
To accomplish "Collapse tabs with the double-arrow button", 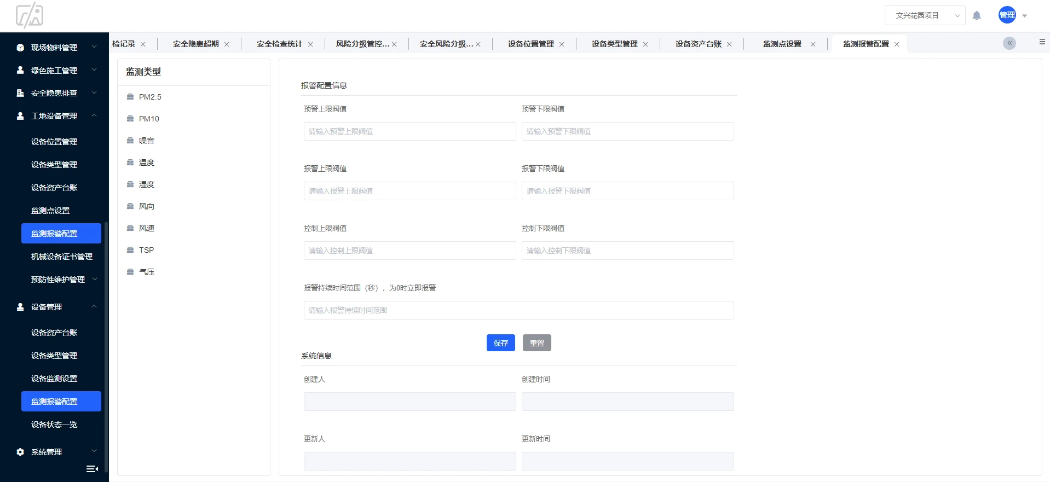I will click(1009, 43).
